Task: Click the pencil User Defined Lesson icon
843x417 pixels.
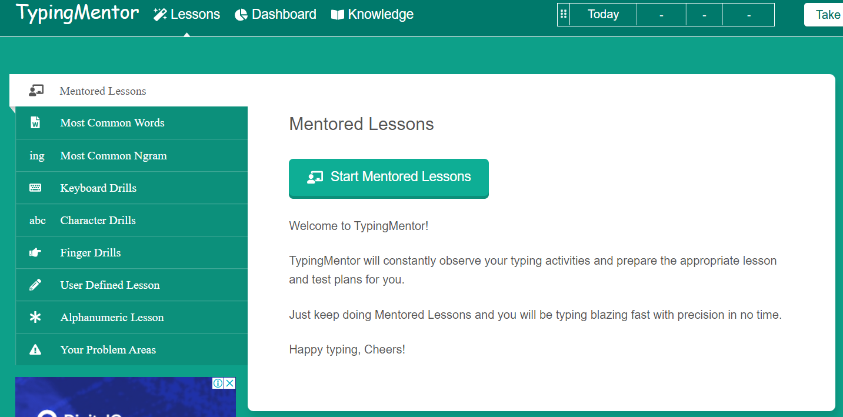Action: [35, 285]
